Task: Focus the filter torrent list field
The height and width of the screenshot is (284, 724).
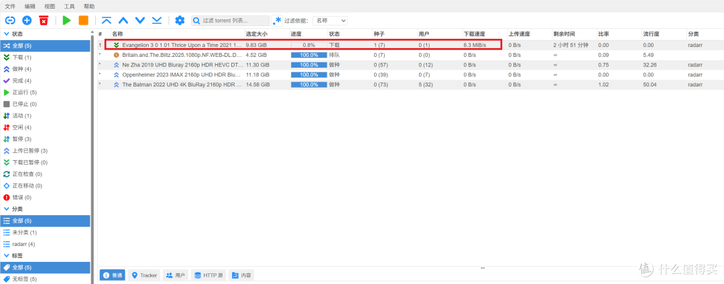Action: [231, 21]
